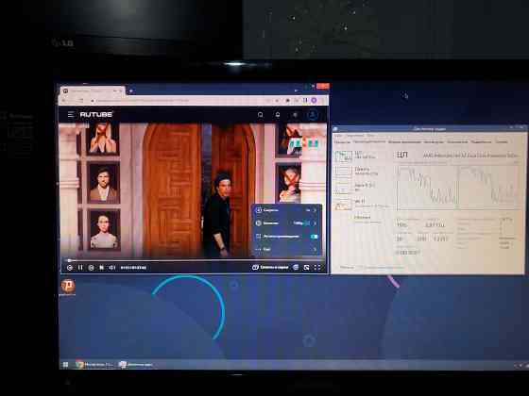The image size is (529, 396).
Task: Close the Rutube browser tab
Action: click(x=121, y=91)
